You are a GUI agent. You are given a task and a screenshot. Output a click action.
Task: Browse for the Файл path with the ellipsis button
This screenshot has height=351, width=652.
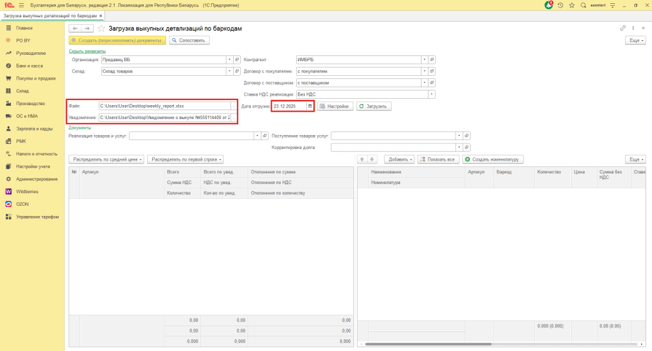click(234, 106)
